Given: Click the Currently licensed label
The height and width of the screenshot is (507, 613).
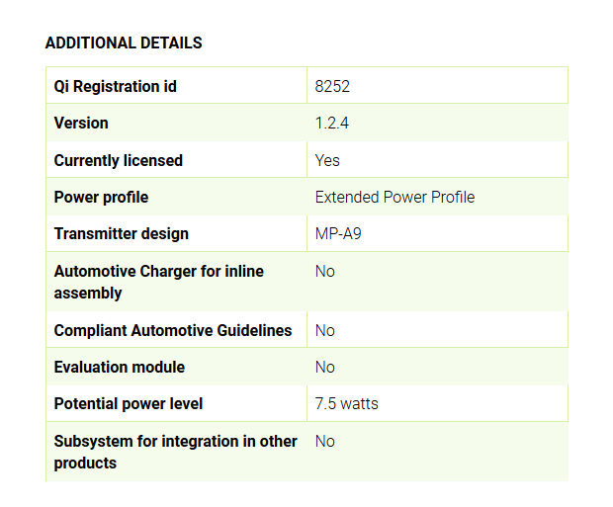Looking at the screenshot, I should (x=119, y=160).
